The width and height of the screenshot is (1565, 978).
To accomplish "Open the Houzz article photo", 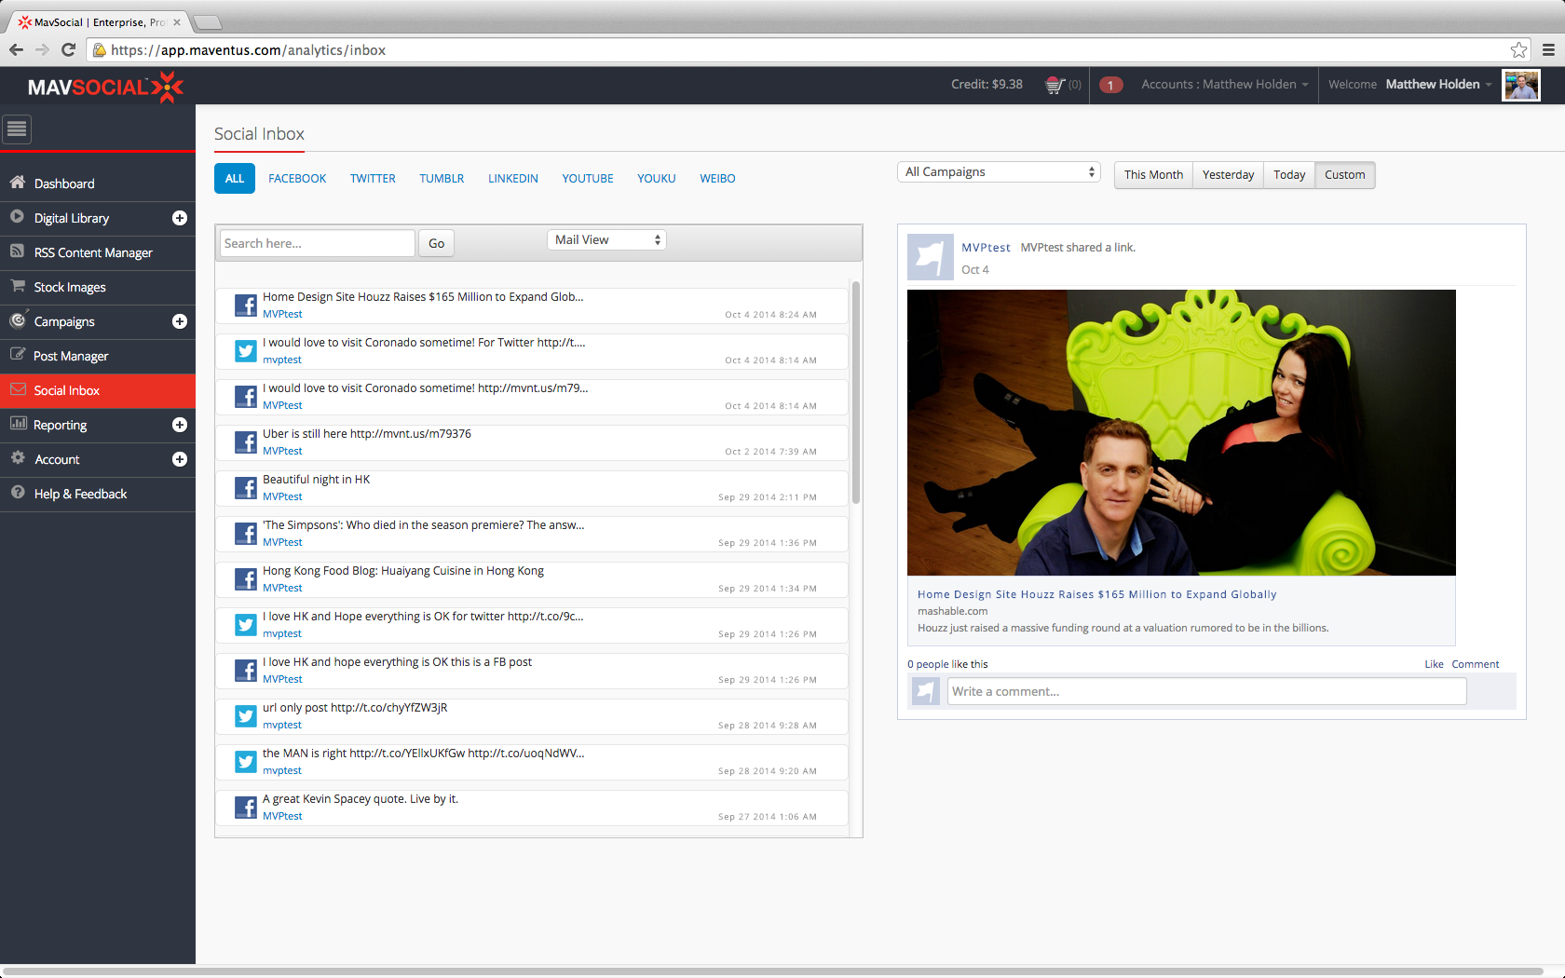I will pyautogui.click(x=1181, y=432).
